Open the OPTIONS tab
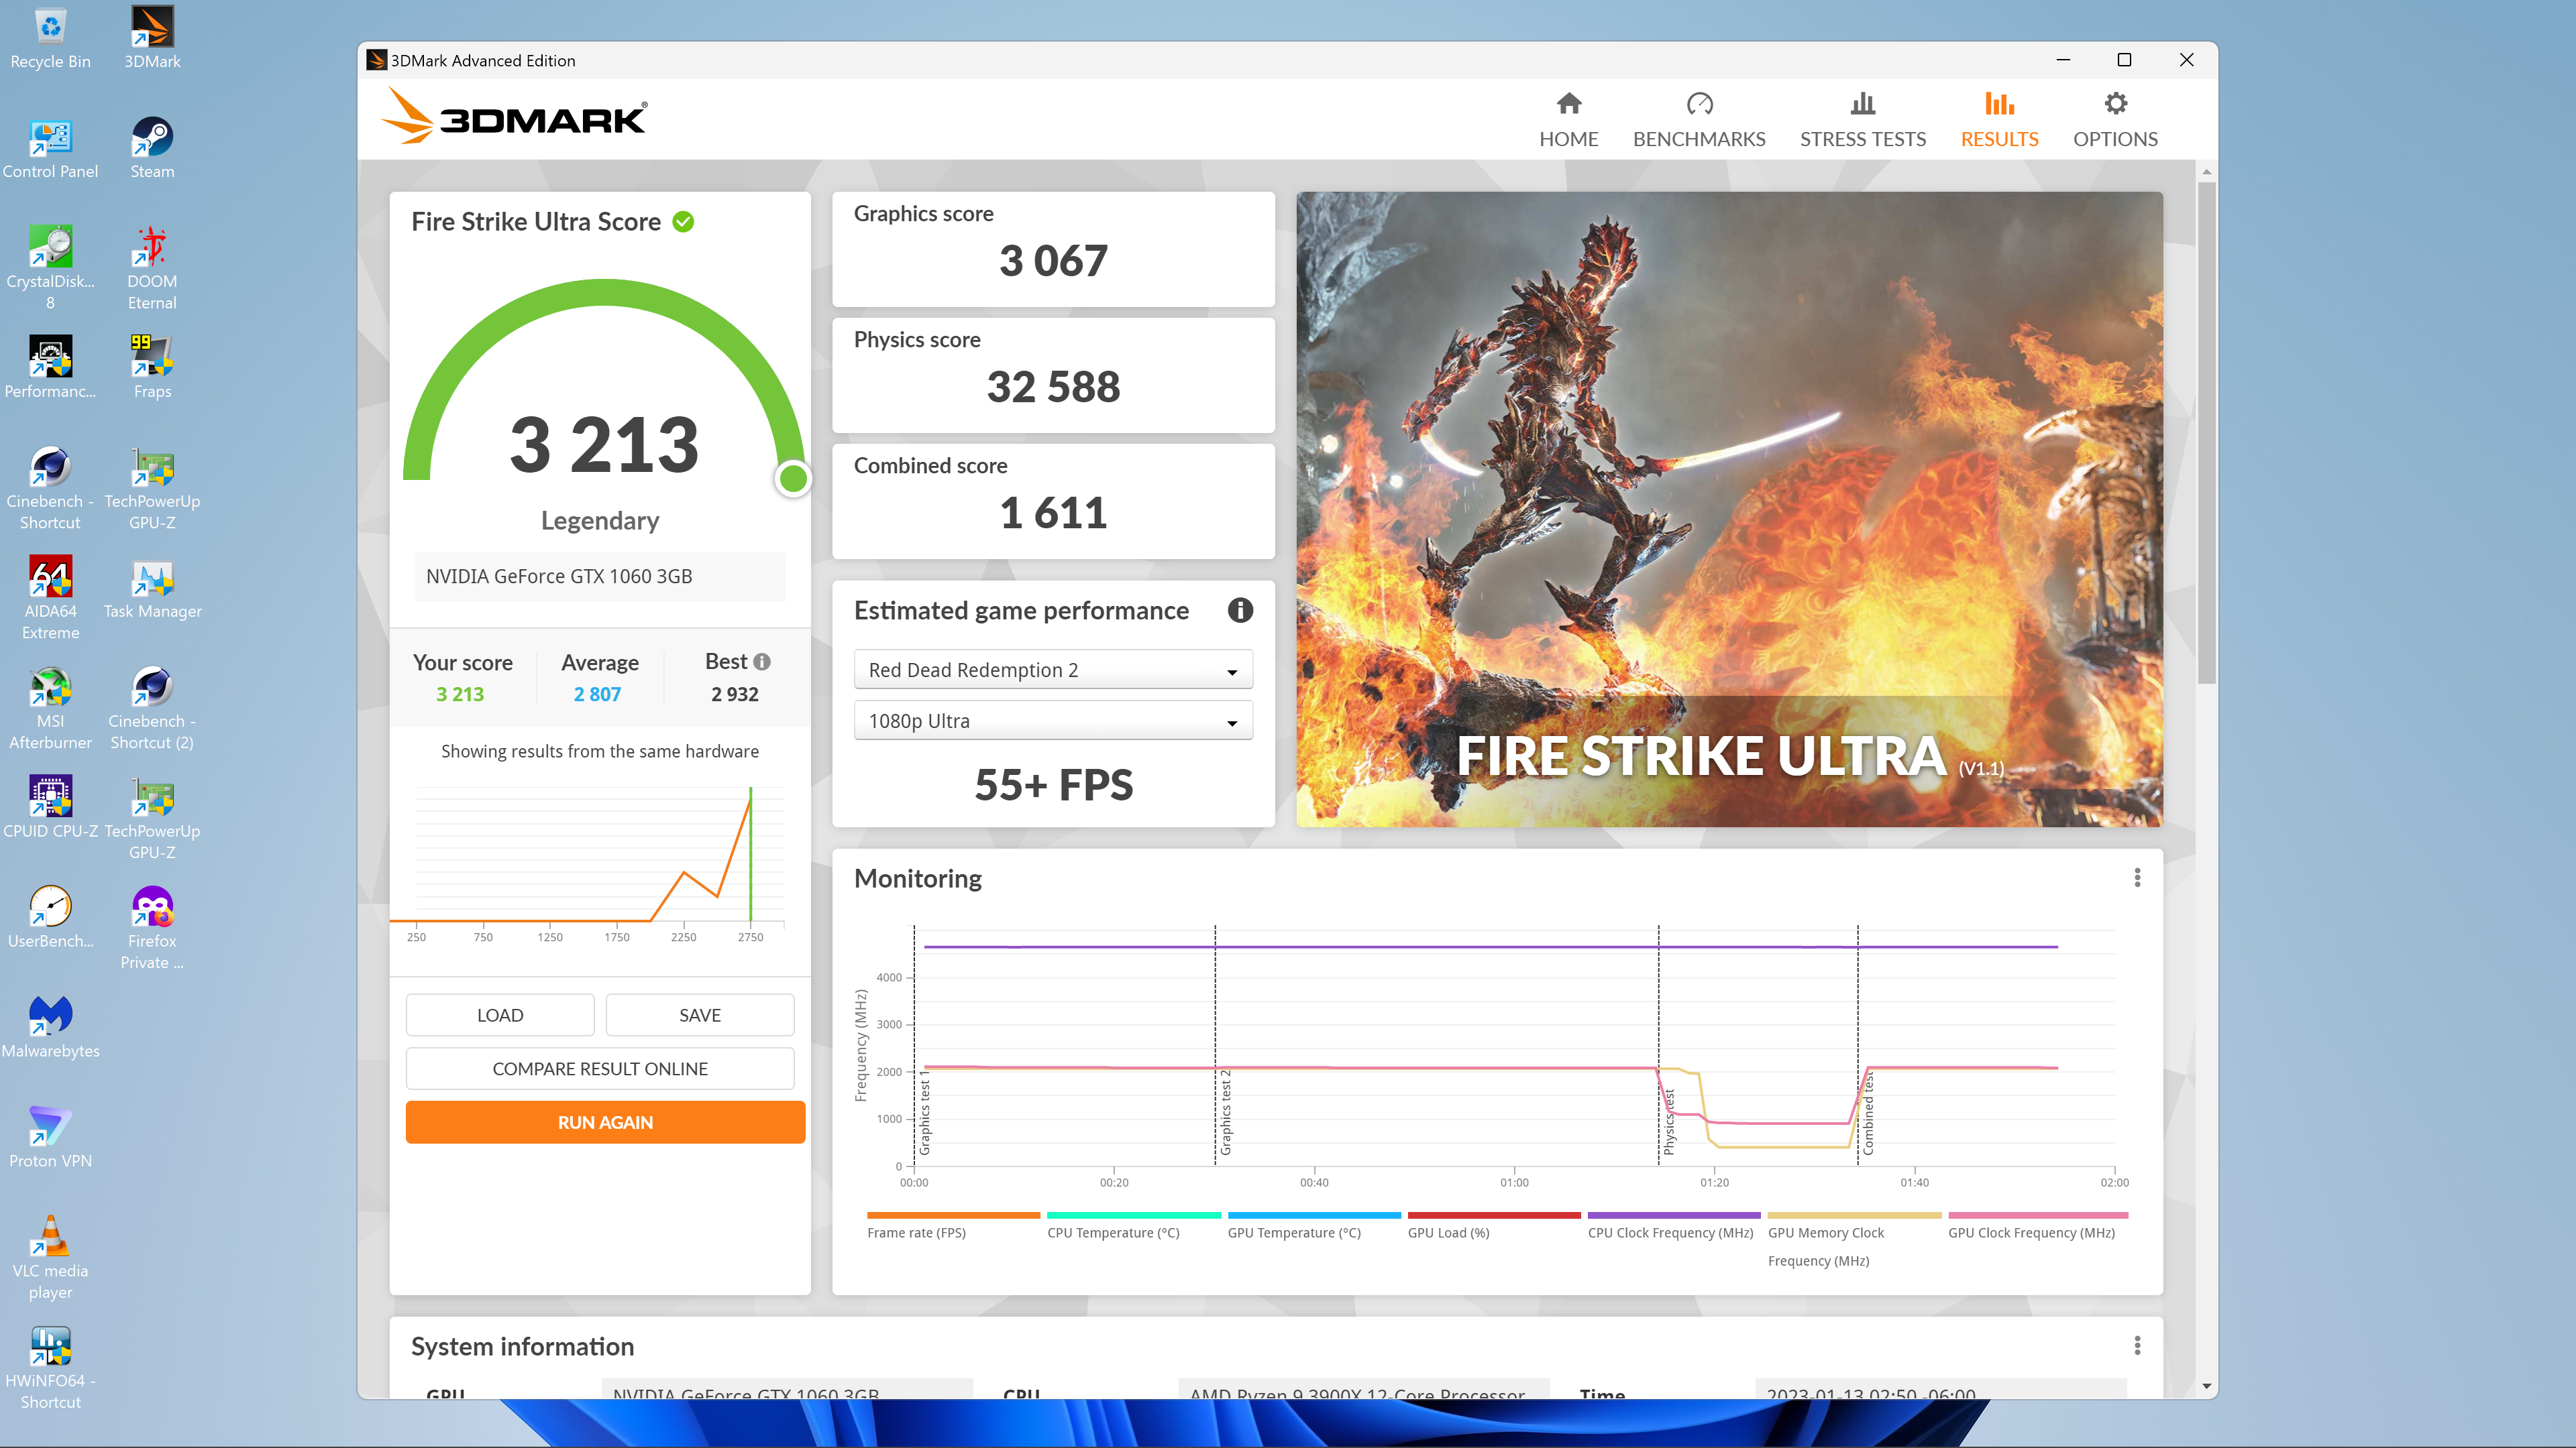Screen dimensions: 2576x1448 [2115, 120]
